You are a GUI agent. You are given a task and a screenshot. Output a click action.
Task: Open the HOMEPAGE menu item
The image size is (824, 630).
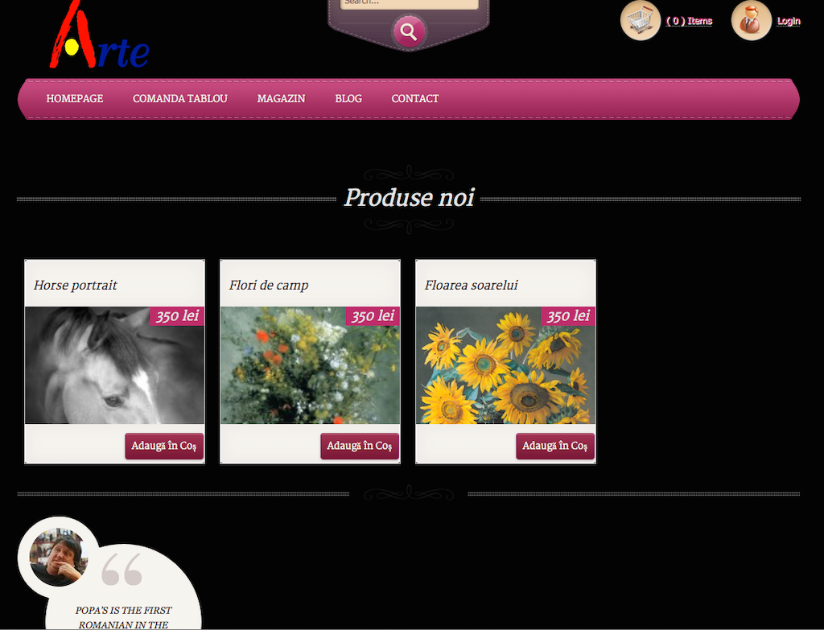tap(75, 99)
